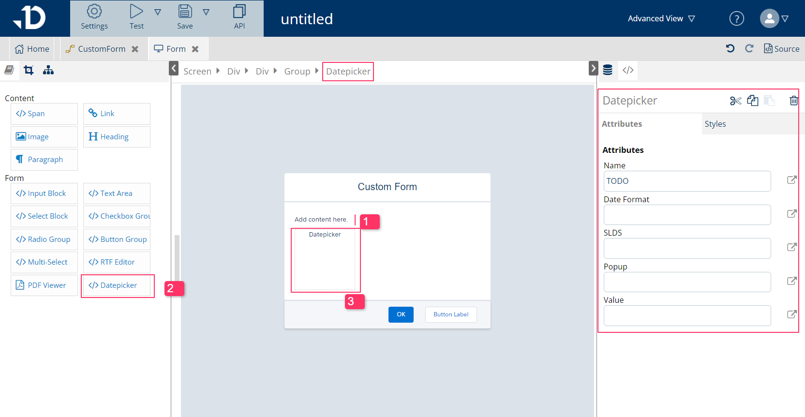Click the Date Format input field
The image size is (805, 417).
(x=687, y=215)
